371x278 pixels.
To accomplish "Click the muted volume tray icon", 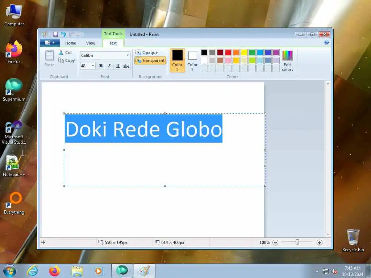I will 334,271.
